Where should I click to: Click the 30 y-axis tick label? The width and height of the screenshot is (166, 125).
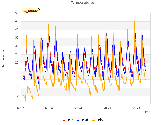pyautogui.click(x=17, y=46)
